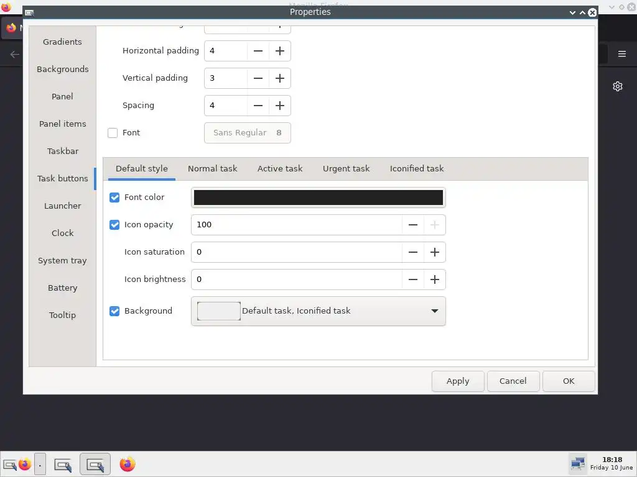
Task: Select the highlighted tint2conf task button
Action: [x=95, y=464]
